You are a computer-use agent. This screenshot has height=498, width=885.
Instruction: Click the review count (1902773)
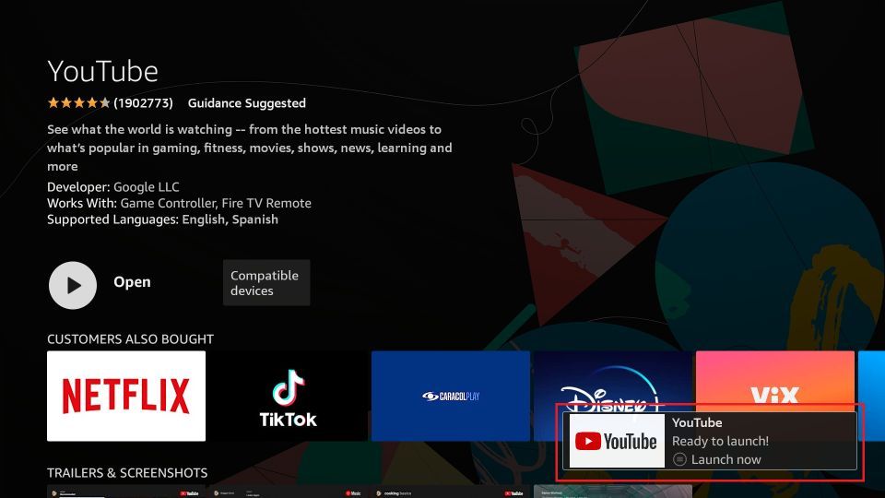click(143, 102)
